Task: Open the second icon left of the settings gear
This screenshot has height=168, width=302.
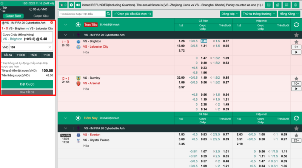Action: (x=277, y=5)
